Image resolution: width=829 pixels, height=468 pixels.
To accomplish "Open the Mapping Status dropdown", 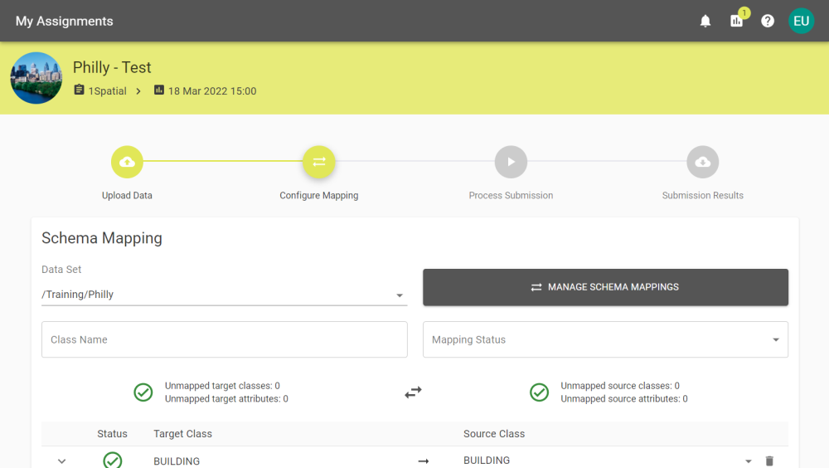I will tap(605, 339).
